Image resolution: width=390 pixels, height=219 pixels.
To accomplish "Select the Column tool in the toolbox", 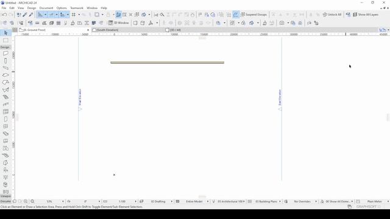I will pos(5,61).
